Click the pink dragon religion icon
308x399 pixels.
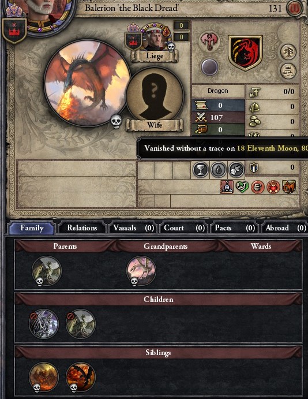[209, 41]
